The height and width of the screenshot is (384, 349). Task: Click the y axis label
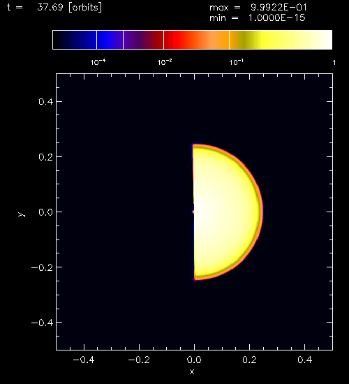[22, 214]
